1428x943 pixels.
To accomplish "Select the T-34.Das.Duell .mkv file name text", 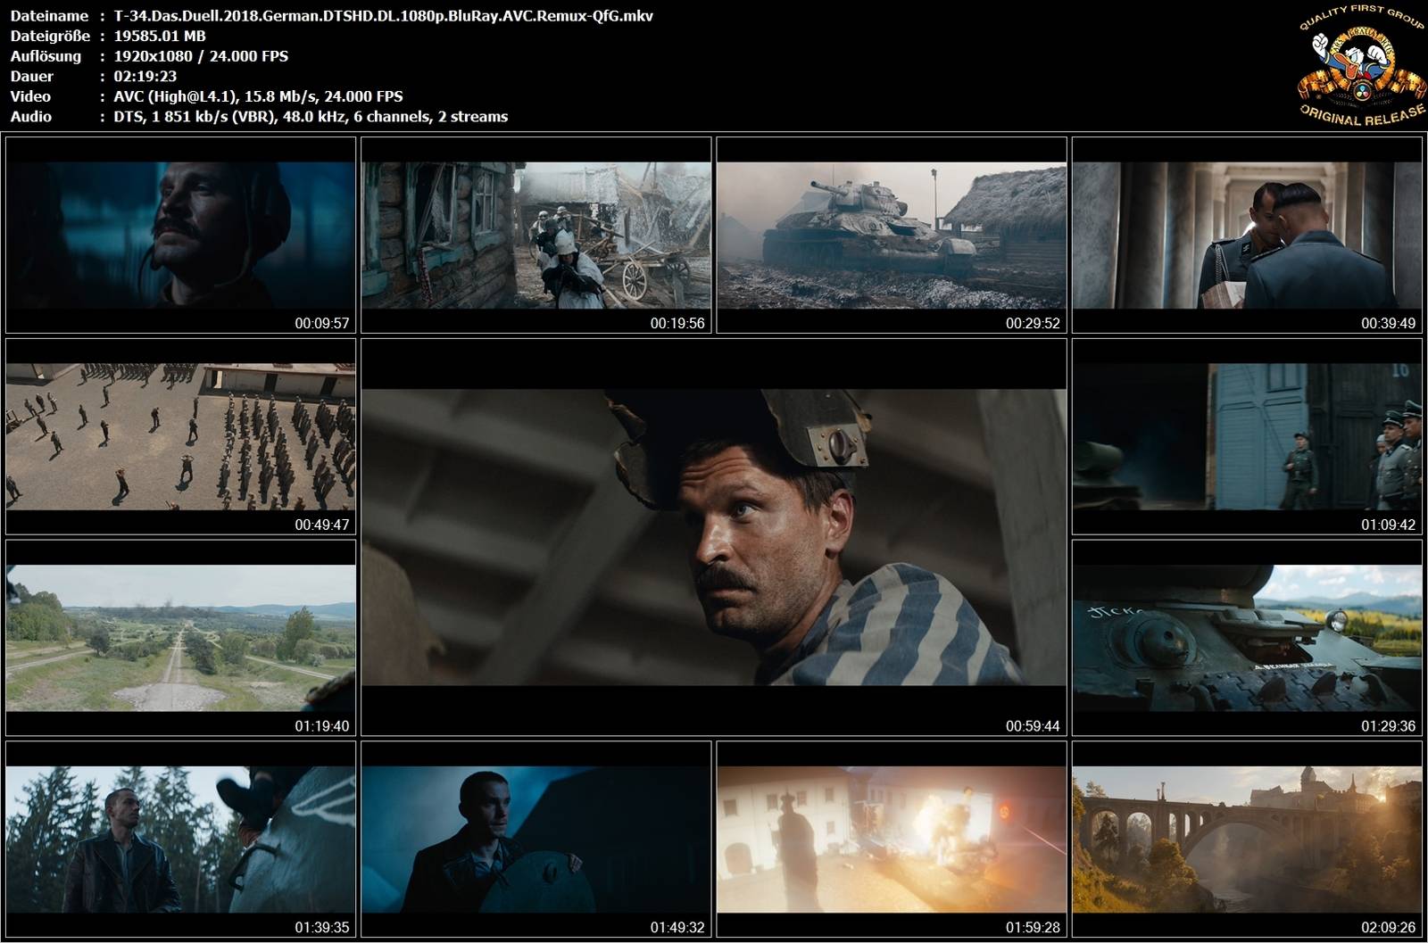I will tap(384, 16).
